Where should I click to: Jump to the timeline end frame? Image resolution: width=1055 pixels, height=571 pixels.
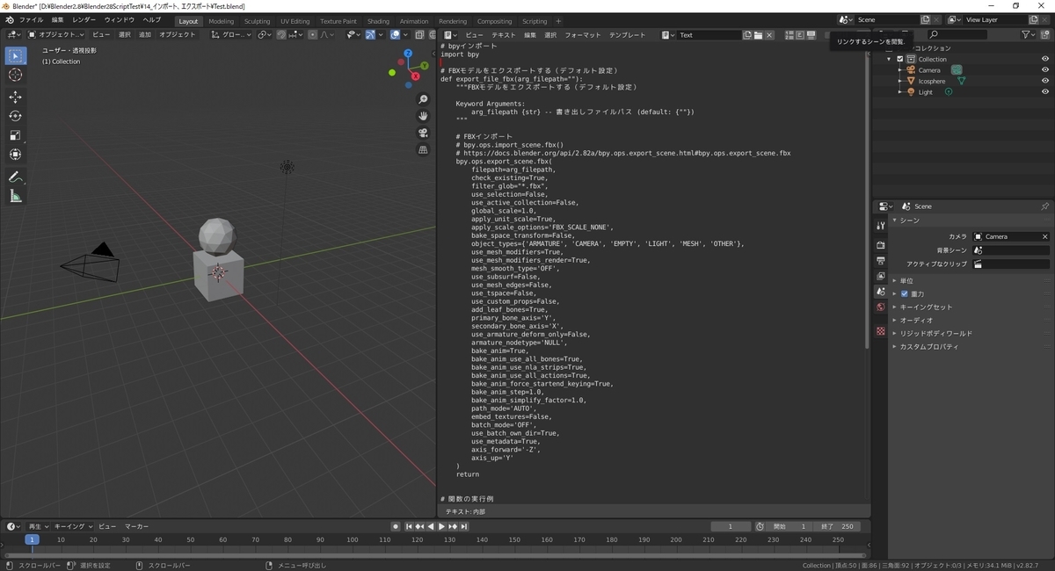click(464, 526)
